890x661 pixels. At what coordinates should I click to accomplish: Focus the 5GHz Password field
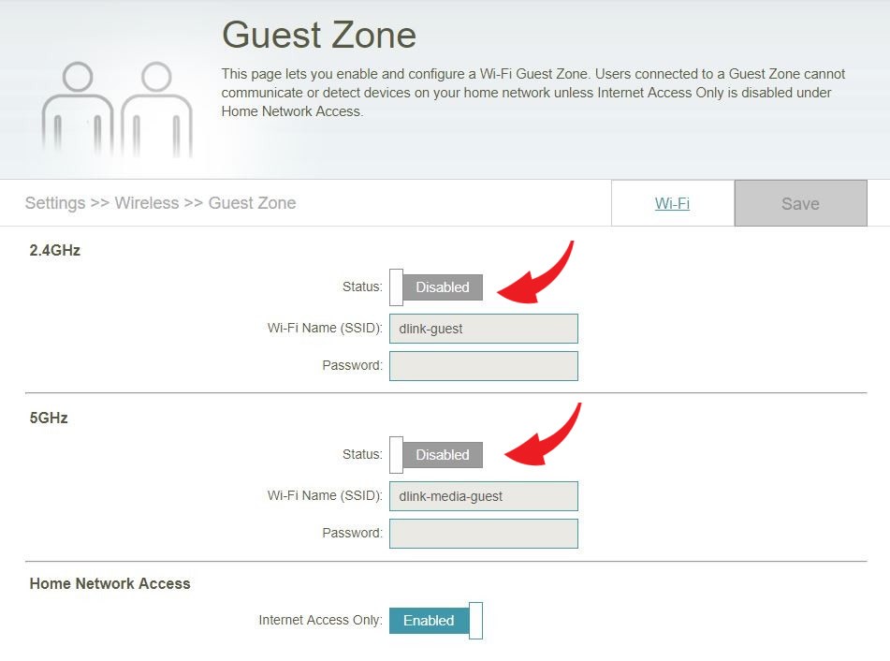pos(484,534)
